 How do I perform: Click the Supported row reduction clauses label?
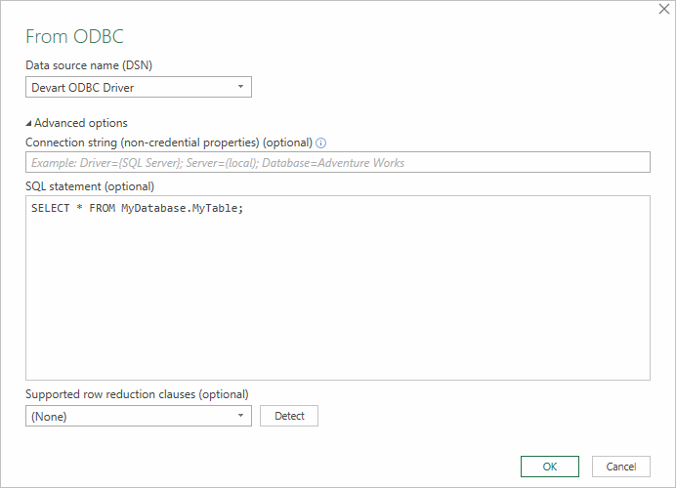[x=137, y=394]
